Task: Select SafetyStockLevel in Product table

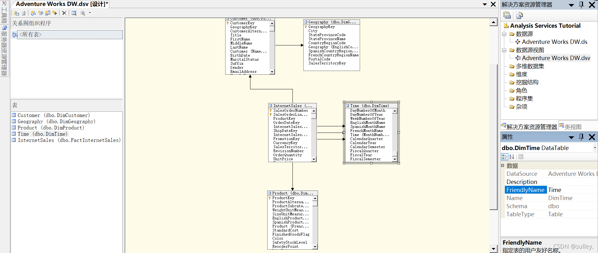Action: coord(290,242)
